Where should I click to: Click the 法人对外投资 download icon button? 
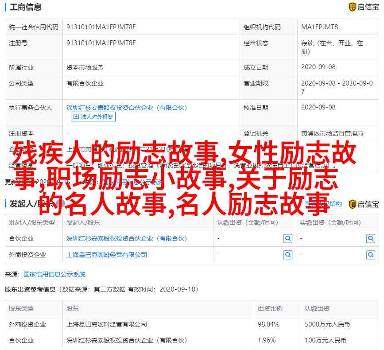point(93,117)
